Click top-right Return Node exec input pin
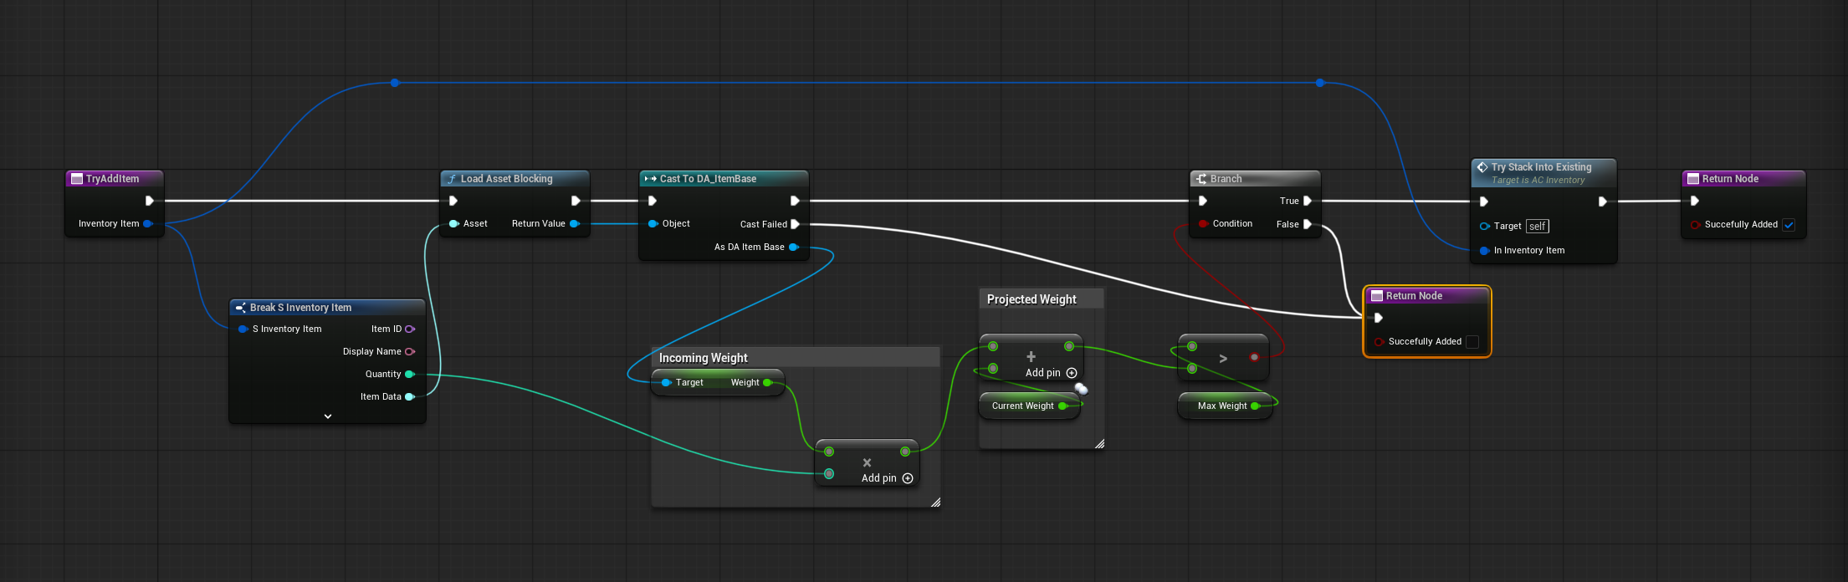 click(1695, 201)
